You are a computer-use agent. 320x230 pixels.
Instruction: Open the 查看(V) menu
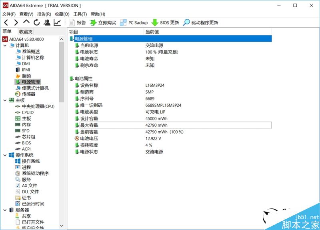(x=26, y=14)
